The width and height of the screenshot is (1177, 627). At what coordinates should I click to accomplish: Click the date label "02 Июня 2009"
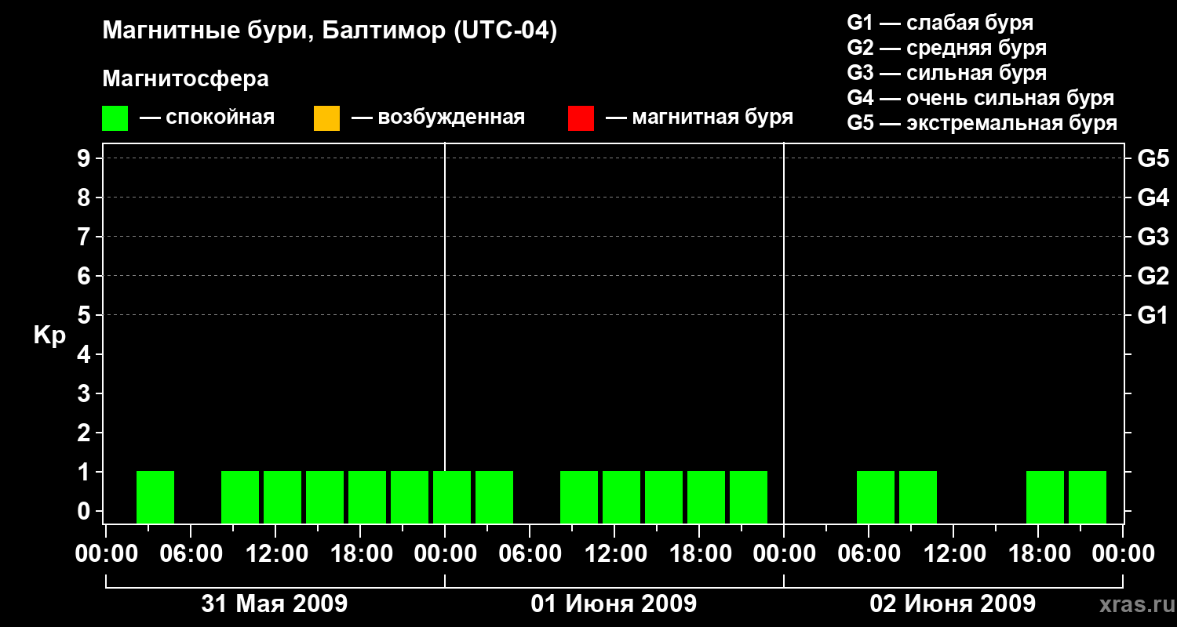(x=953, y=603)
